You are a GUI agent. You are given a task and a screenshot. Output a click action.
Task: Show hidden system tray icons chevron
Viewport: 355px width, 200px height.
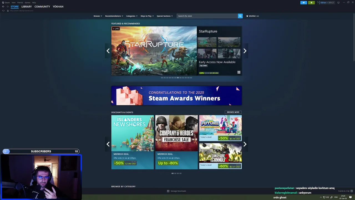[x=321, y=197]
